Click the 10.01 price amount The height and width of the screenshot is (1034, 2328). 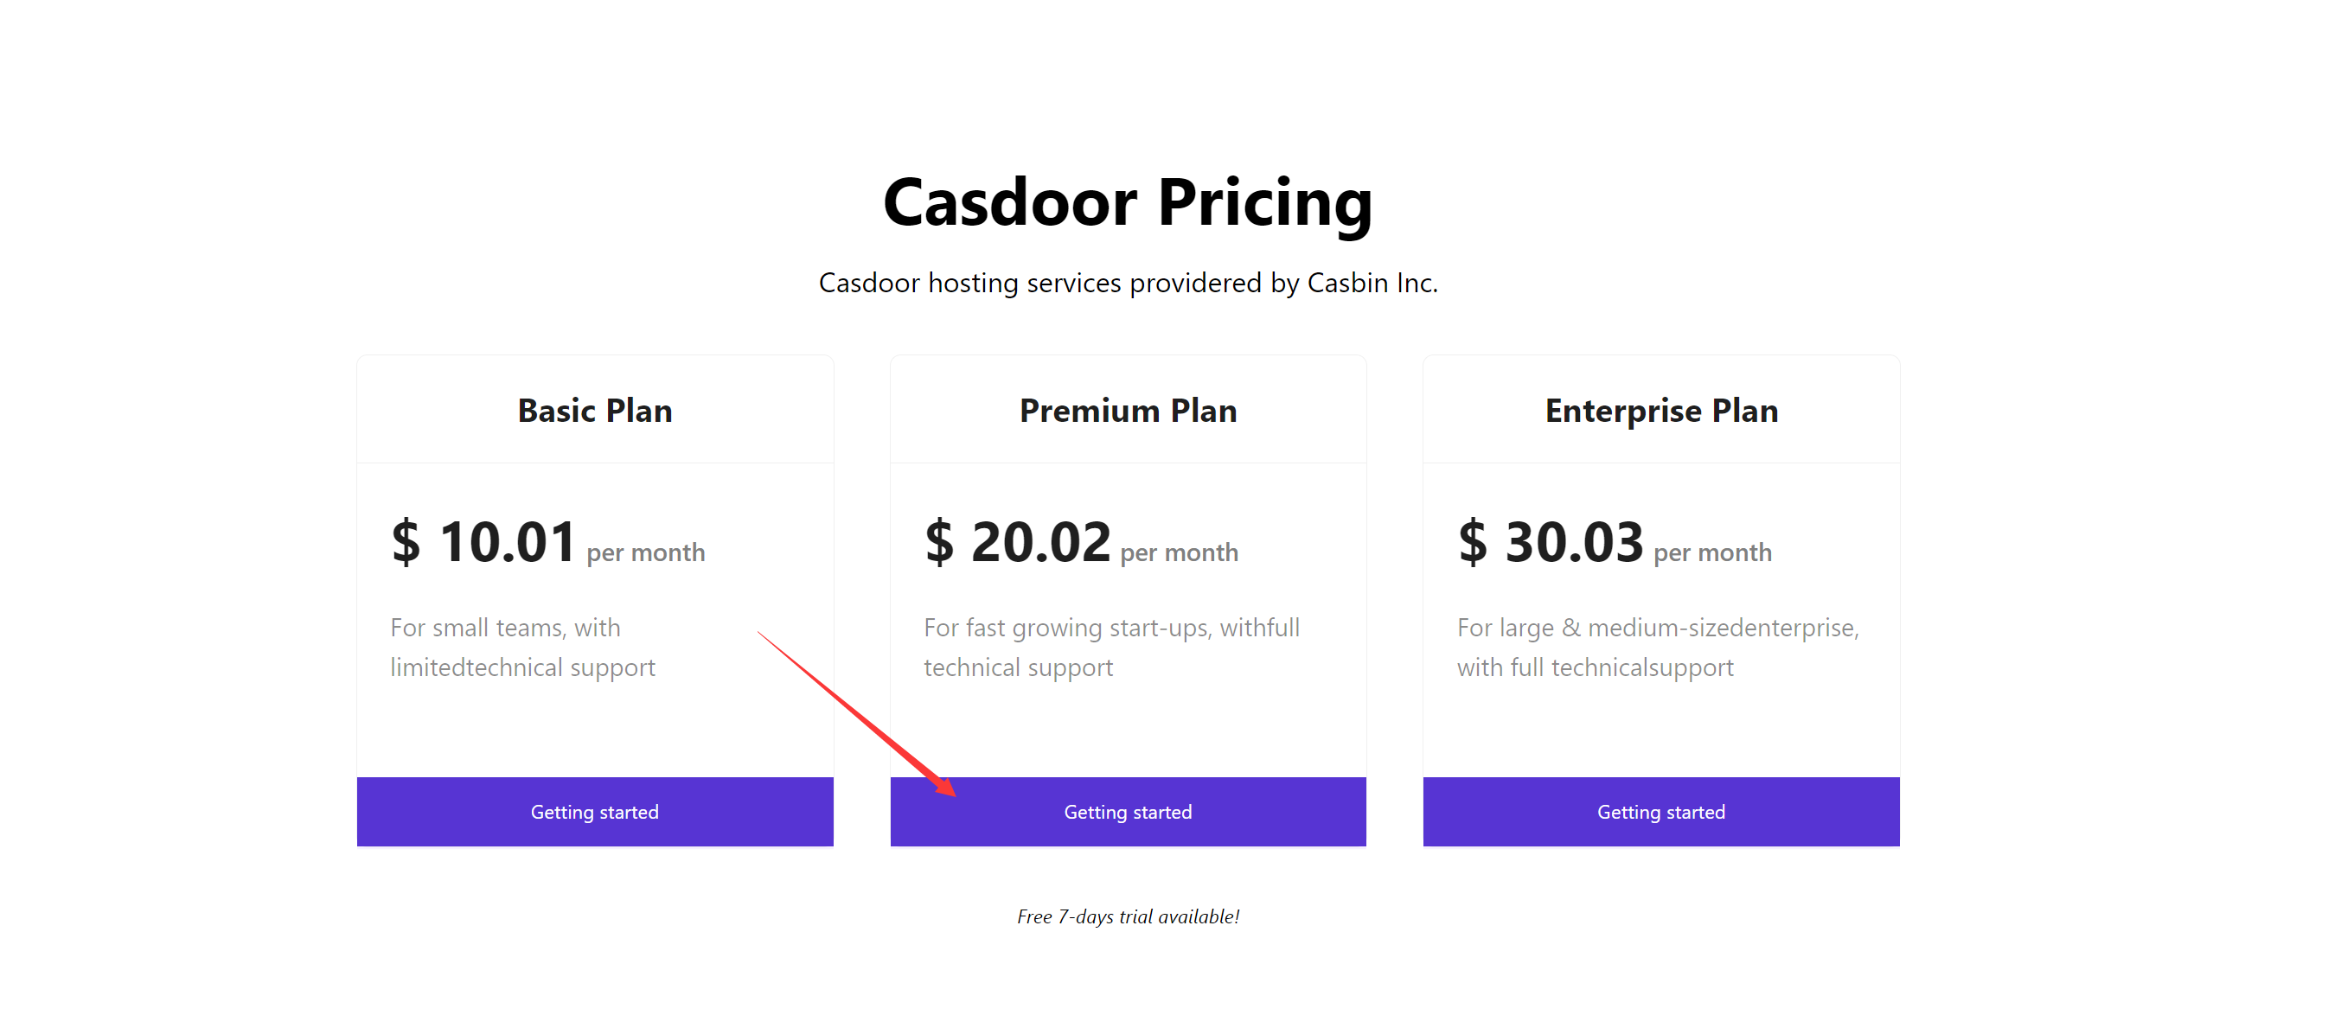[507, 542]
